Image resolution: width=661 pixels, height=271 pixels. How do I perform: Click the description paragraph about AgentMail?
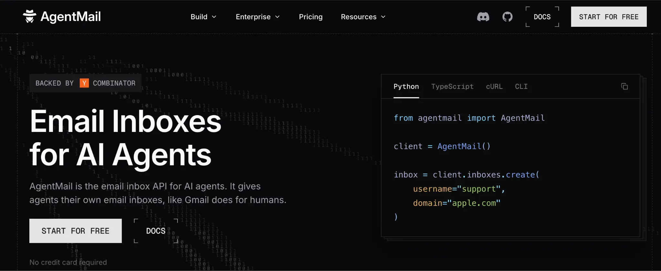(158, 193)
